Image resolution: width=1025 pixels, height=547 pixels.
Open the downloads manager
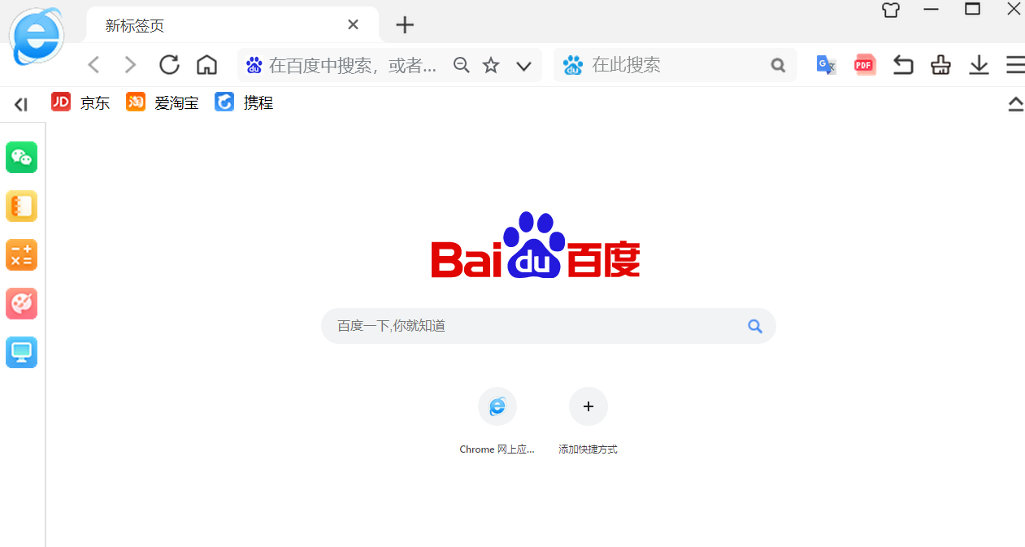pyautogui.click(x=979, y=65)
